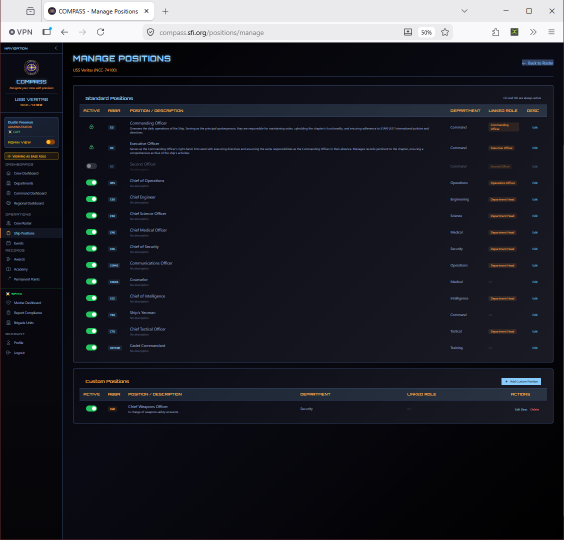The width and height of the screenshot is (564, 540).
Task: Disable the Communications Officer toggle
Action: click(x=91, y=265)
